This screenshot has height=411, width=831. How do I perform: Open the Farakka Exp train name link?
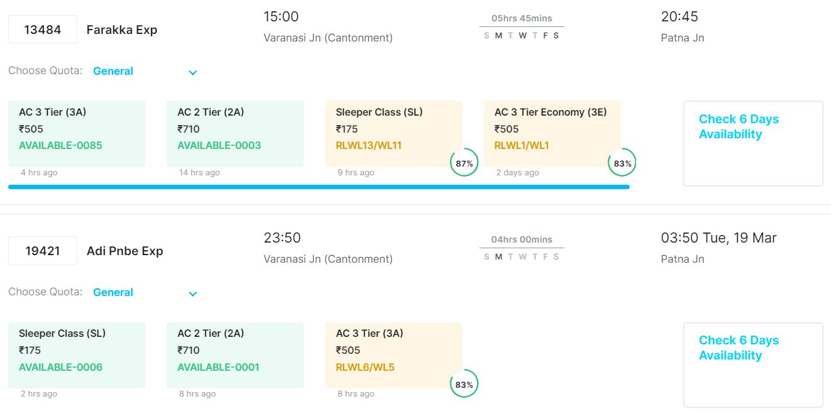pyautogui.click(x=122, y=30)
